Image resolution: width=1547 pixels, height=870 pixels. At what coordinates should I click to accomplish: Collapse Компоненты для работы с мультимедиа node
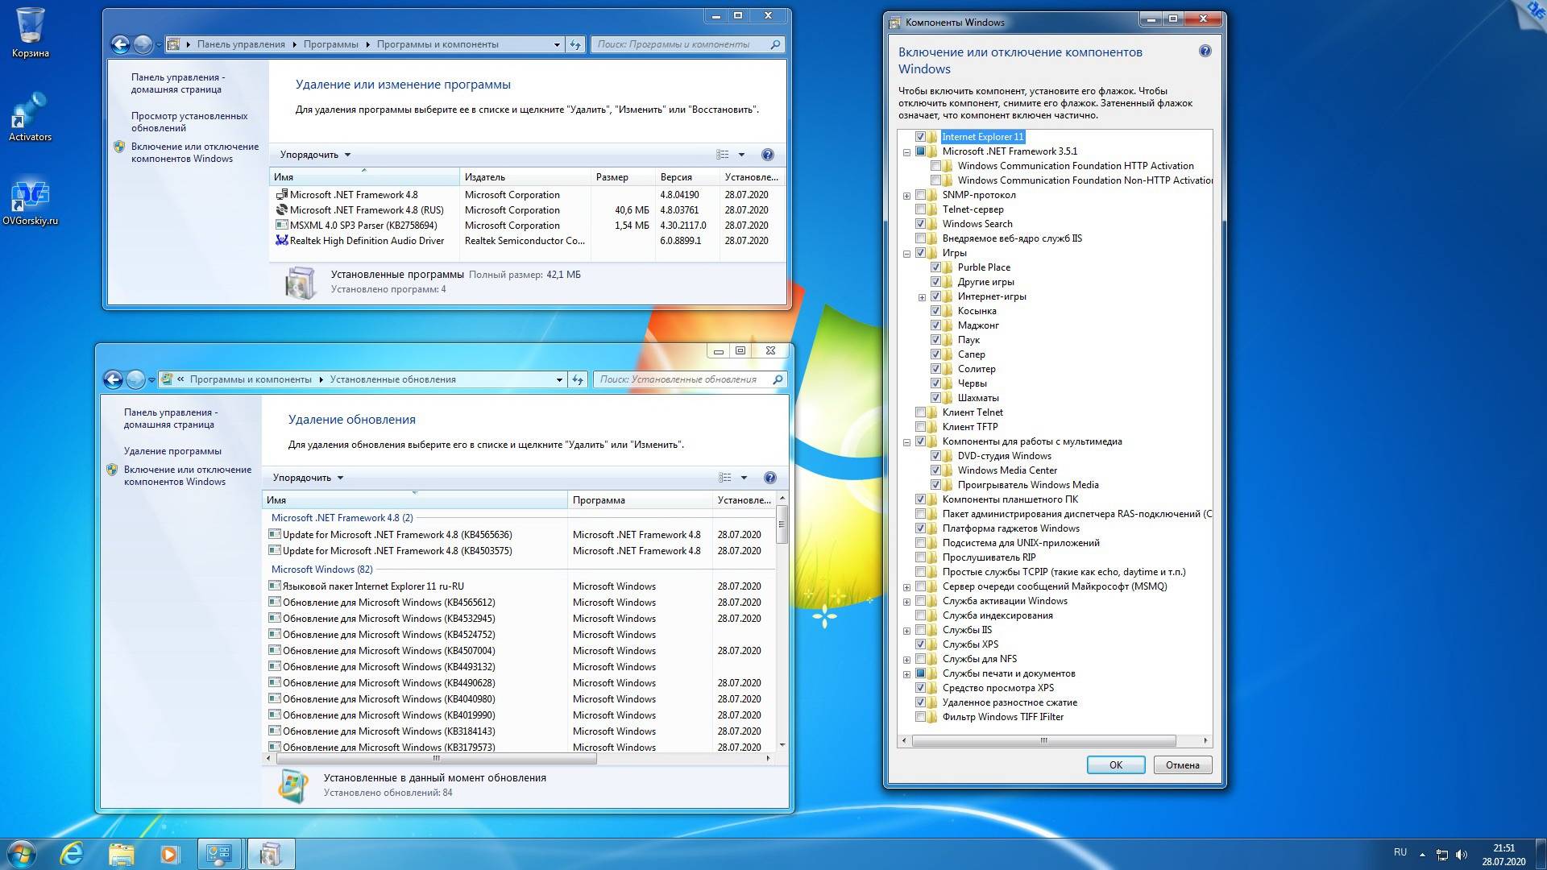coord(906,442)
